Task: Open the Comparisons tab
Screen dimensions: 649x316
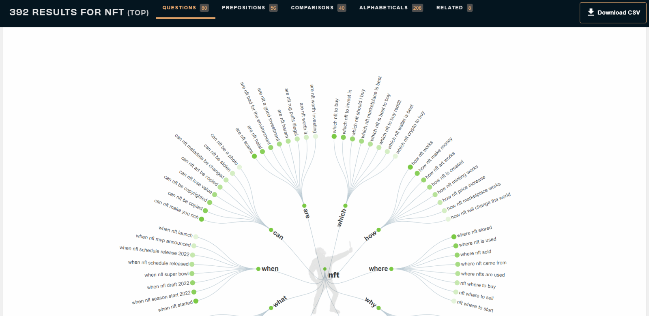Action: pyautogui.click(x=318, y=8)
